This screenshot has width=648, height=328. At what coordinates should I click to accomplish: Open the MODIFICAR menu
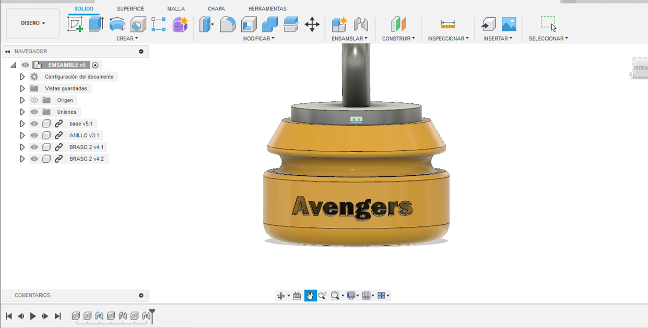[258, 39]
